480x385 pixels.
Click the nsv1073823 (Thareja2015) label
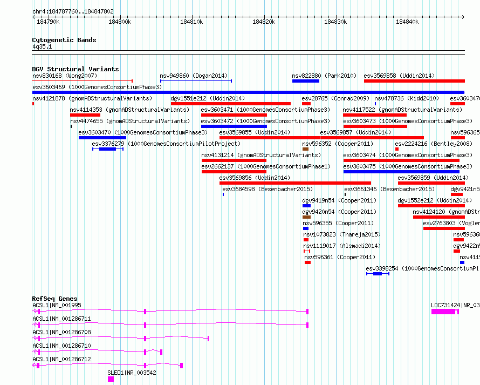coord(342,234)
